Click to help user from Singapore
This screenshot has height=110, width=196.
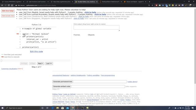point(79,18)
